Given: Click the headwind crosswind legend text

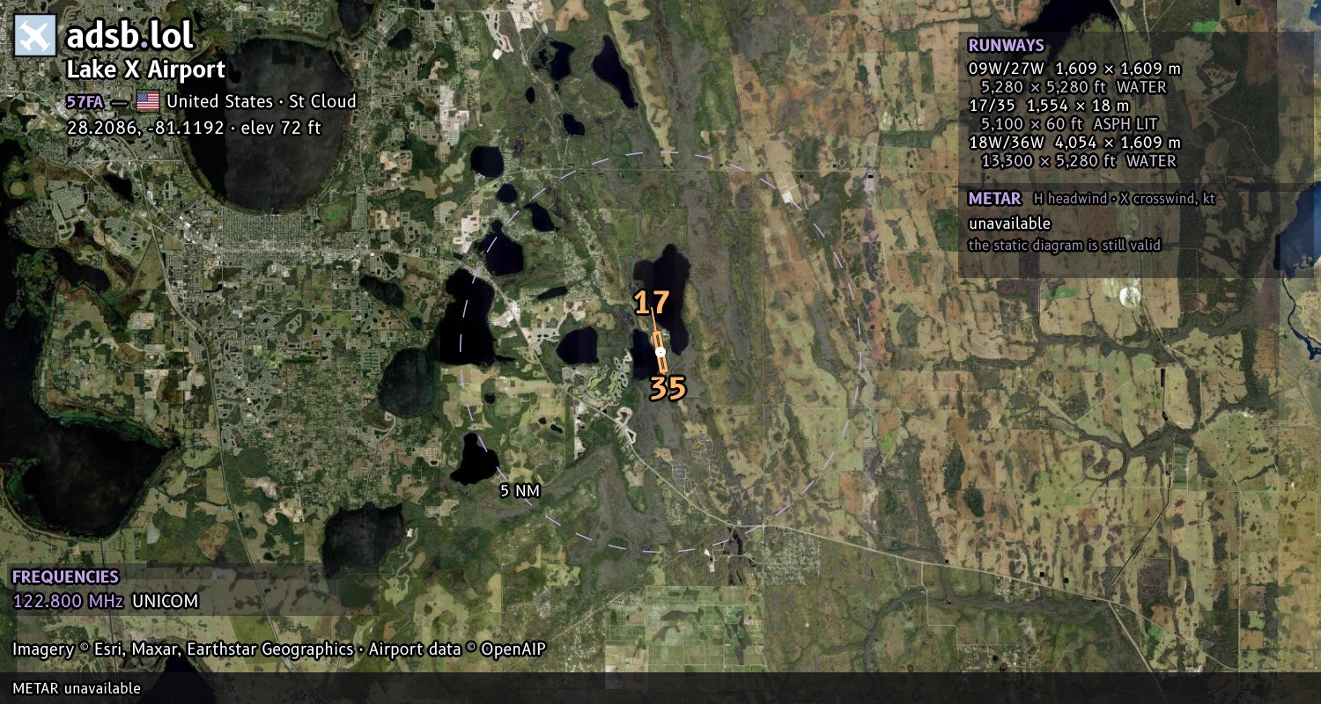Looking at the screenshot, I should (x=1125, y=199).
